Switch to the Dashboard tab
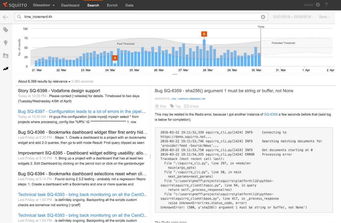The height and width of the screenshot is (223, 341). [x=70, y=5]
